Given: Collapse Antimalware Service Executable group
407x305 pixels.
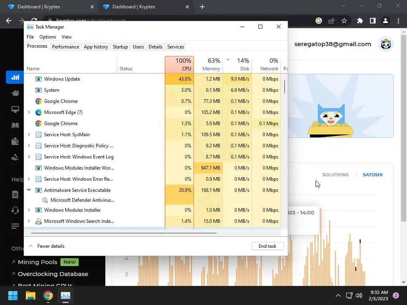Looking at the screenshot, I should click(29, 190).
